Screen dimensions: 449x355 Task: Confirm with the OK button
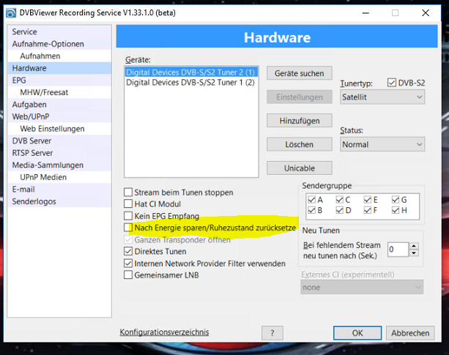pyautogui.click(x=357, y=333)
